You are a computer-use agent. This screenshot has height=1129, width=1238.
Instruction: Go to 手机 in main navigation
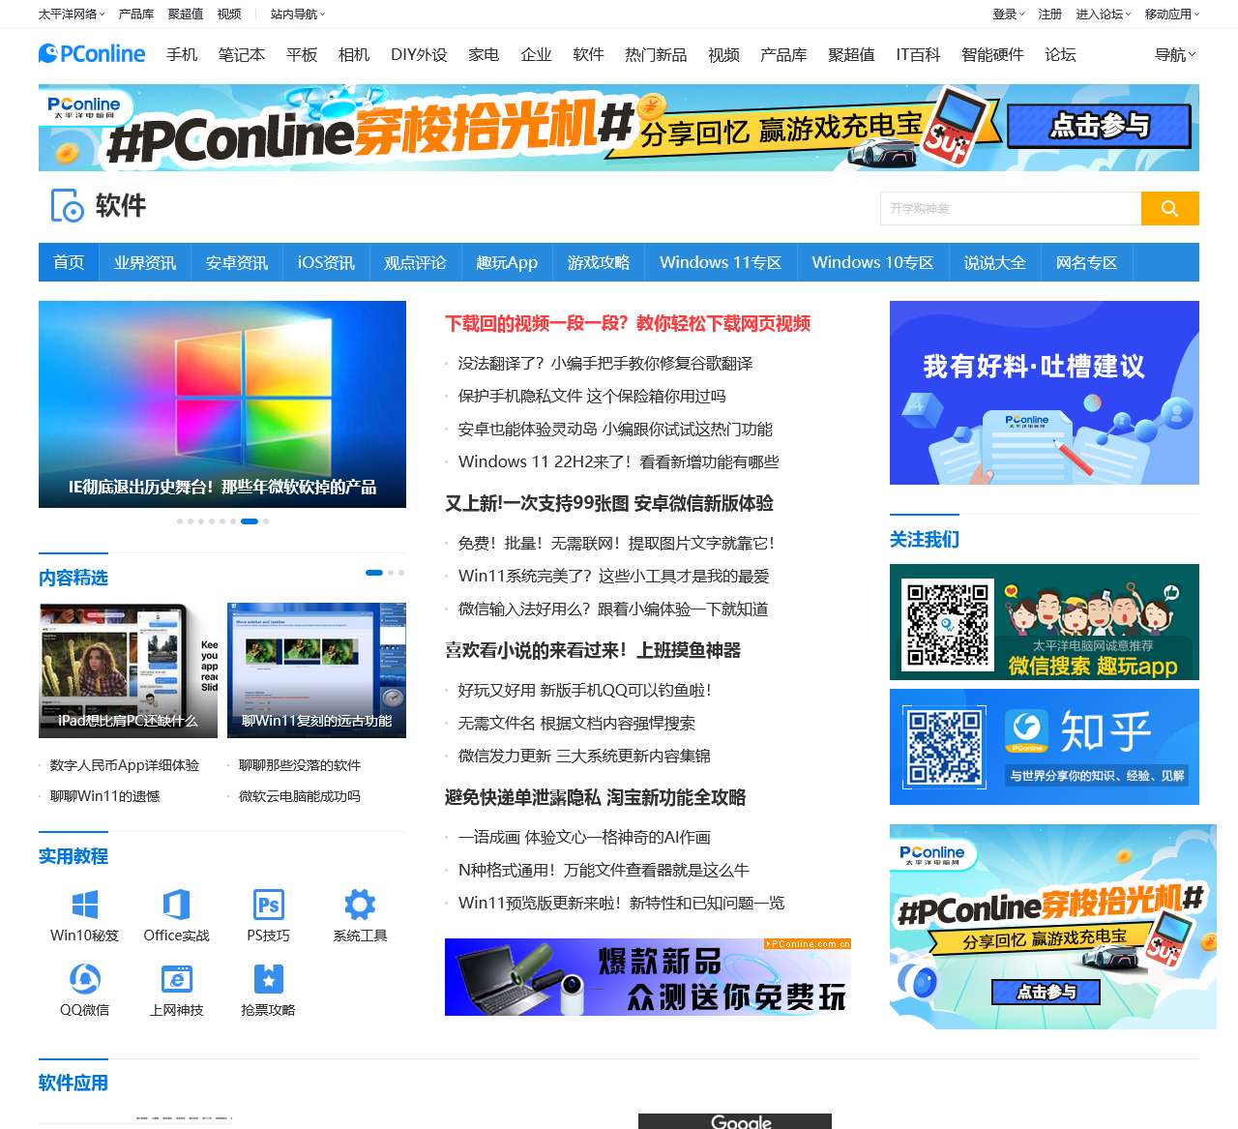coord(182,54)
